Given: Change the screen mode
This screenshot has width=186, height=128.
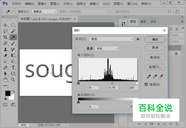Looking at the screenshot, I should 13,105.
